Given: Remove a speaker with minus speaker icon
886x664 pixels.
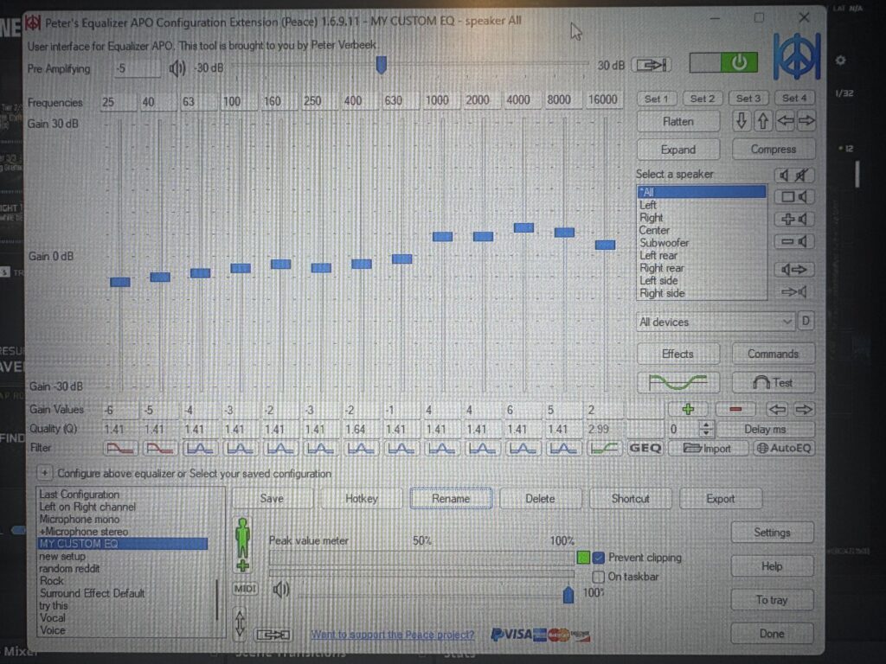Looking at the screenshot, I should coord(793,242).
